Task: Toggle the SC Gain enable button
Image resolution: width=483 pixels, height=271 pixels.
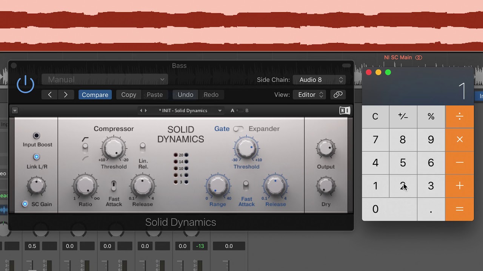Action: pos(25,204)
